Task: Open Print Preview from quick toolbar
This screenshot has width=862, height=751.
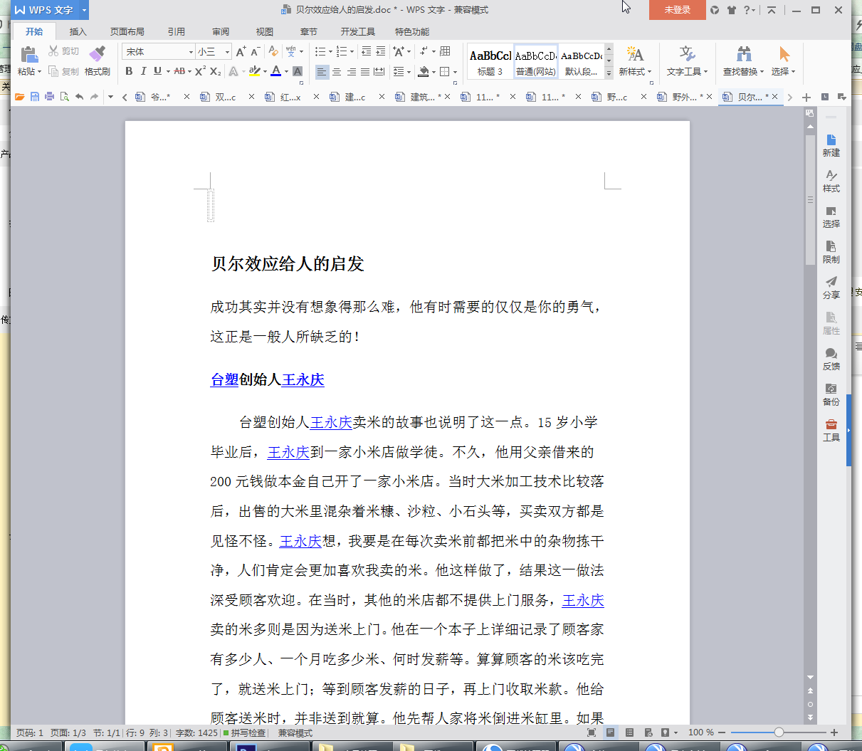Action: 65,97
